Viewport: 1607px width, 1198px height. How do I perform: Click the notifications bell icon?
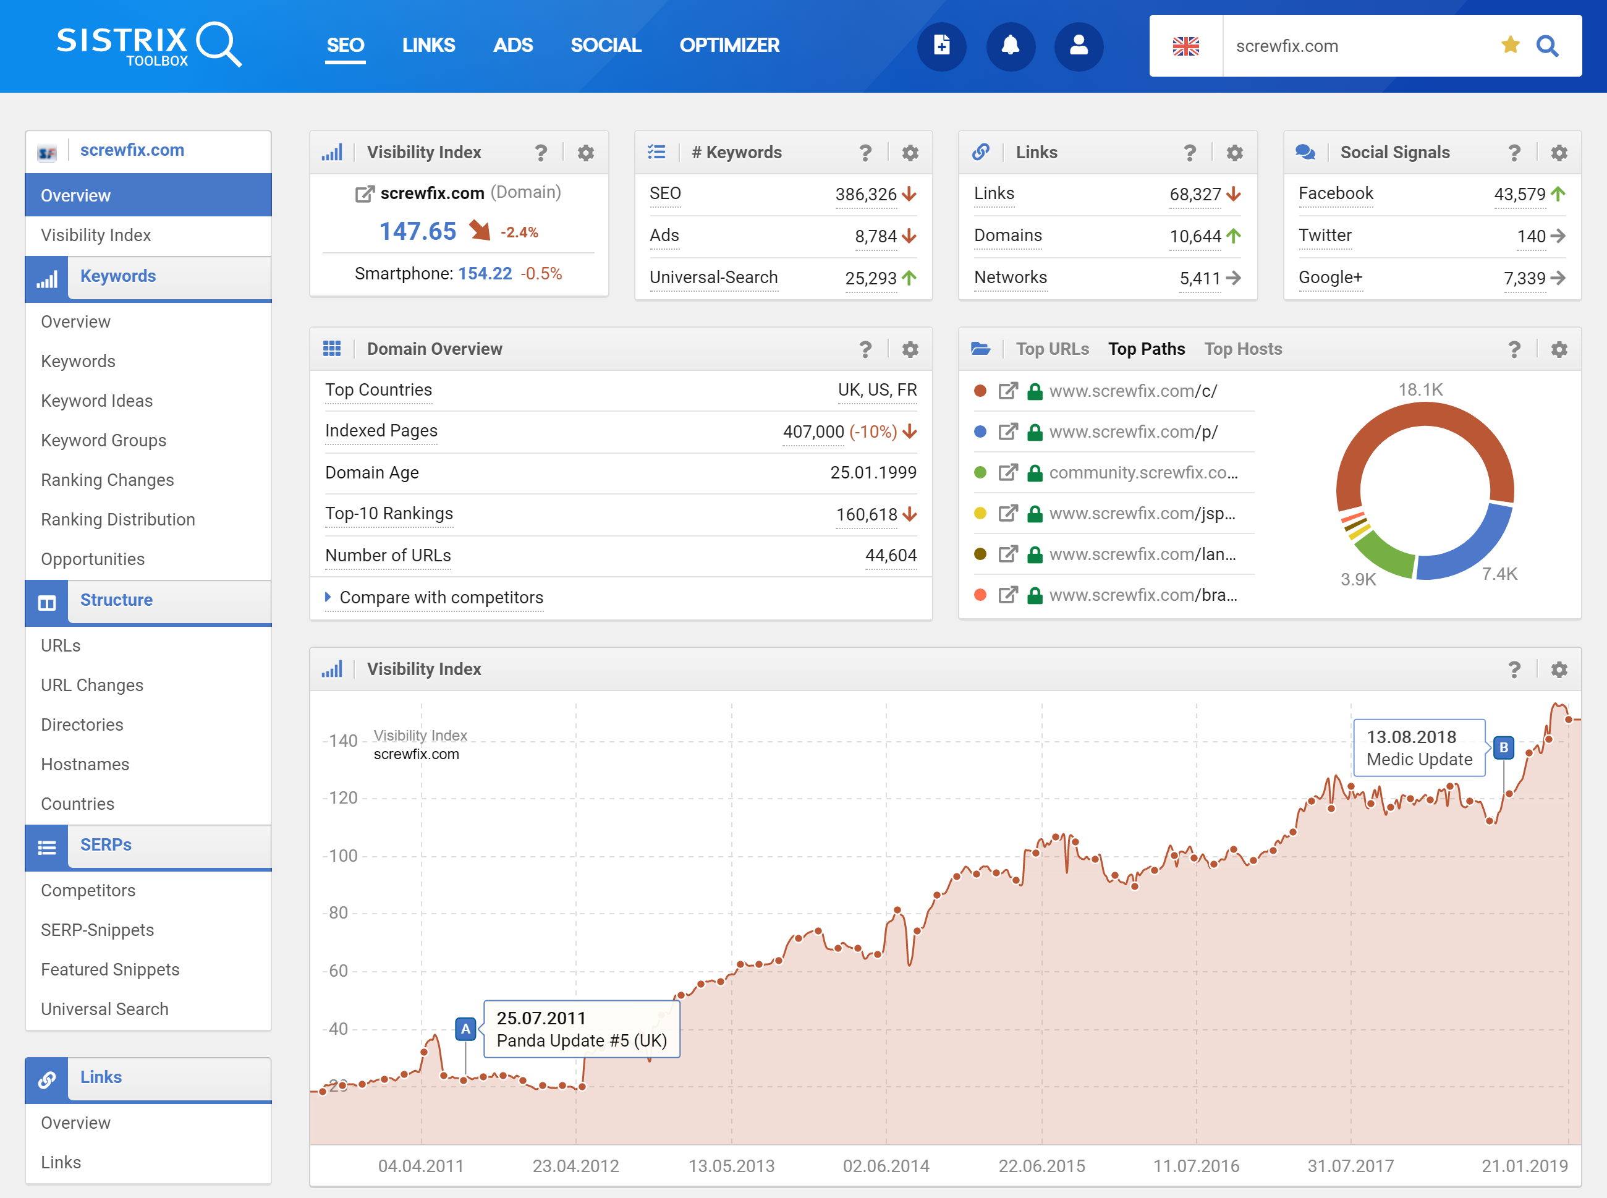point(1010,46)
